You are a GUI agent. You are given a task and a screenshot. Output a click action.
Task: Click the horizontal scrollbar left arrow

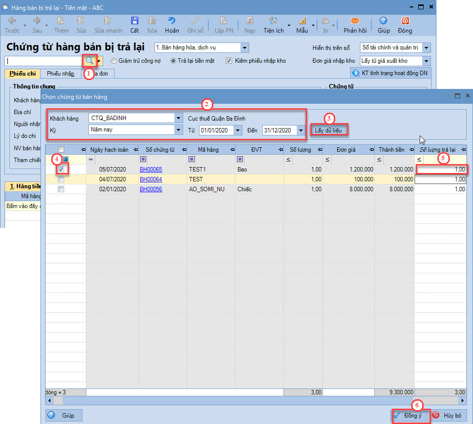[50, 401]
